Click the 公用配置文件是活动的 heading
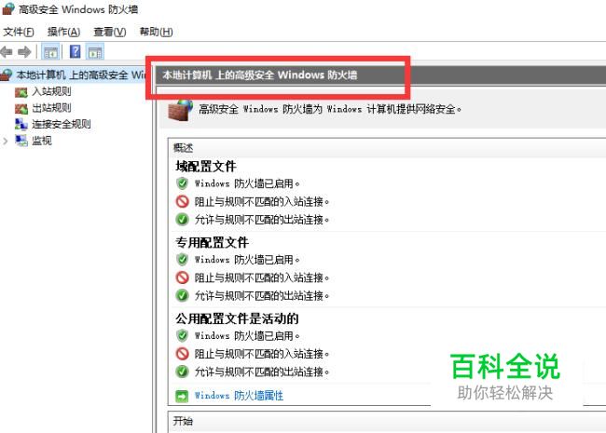Screen dimensions: 606x433 tap(237, 318)
